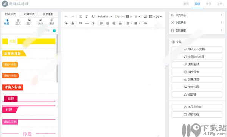The height and width of the screenshot is (137, 227).
Task: Switch to the 我的素材 tab
Action: tap(48, 14)
